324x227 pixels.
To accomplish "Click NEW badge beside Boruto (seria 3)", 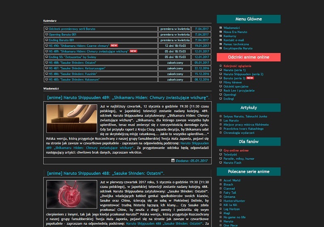I will 250,78.
